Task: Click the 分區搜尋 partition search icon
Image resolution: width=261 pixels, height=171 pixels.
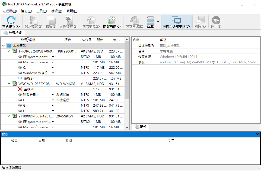Action: [69, 20]
